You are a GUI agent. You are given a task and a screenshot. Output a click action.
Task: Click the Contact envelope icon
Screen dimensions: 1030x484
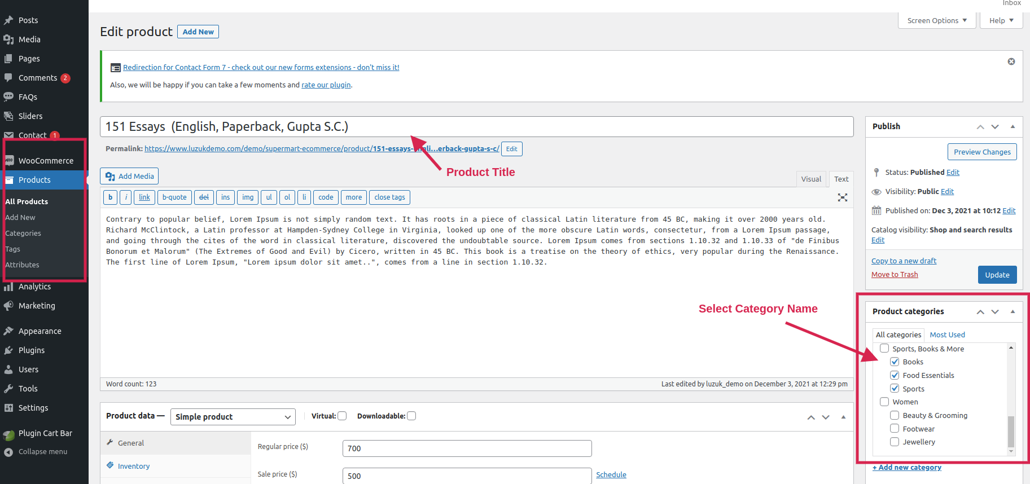(x=8, y=135)
